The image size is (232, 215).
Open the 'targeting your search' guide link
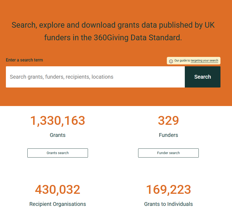(x=204, y=61)
